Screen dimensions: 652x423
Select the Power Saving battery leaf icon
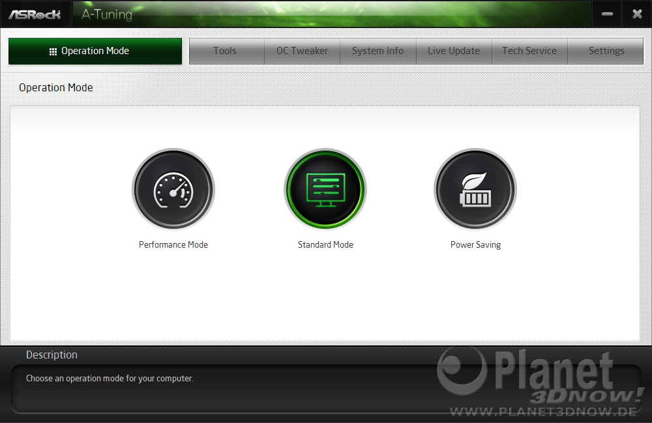(x=475, y=190)
